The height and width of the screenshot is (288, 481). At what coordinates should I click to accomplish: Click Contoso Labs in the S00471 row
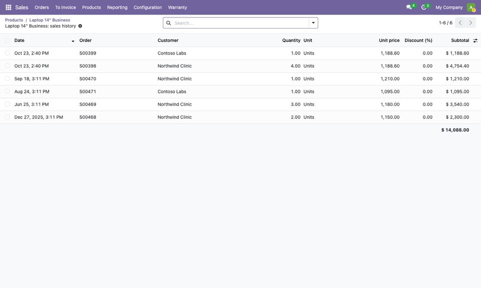pyautogui.click(x=172, y=91)
